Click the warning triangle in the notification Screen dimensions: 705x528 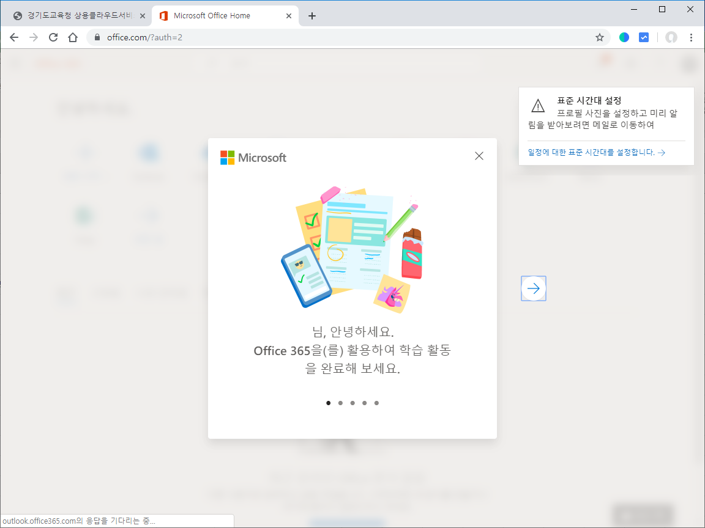(x=538, y=106)
